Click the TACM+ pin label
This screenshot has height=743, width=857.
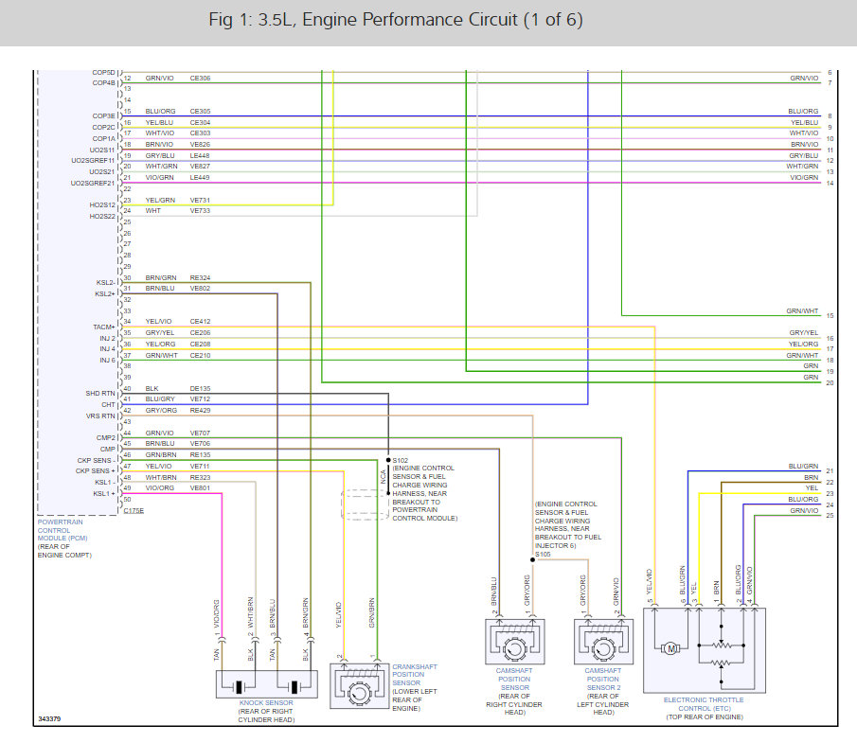[104, 327]
